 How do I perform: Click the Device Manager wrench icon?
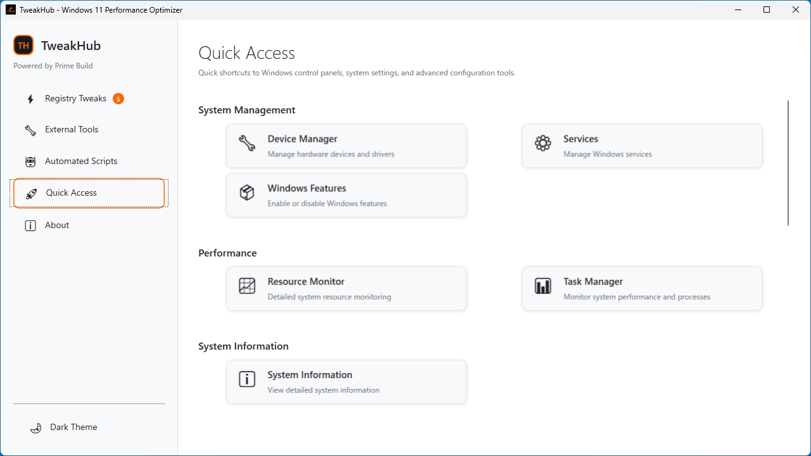247,143
